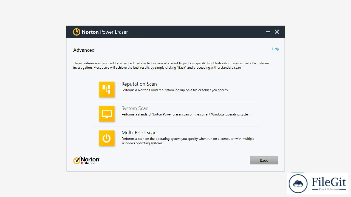This screenshot has width=351, height=197.
Task: Click the Reputation Scan yellow icon
Action: pos(107,89)
